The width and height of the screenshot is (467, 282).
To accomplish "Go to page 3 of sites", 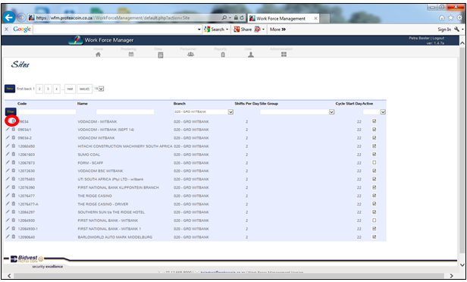I will coord(48,89).
